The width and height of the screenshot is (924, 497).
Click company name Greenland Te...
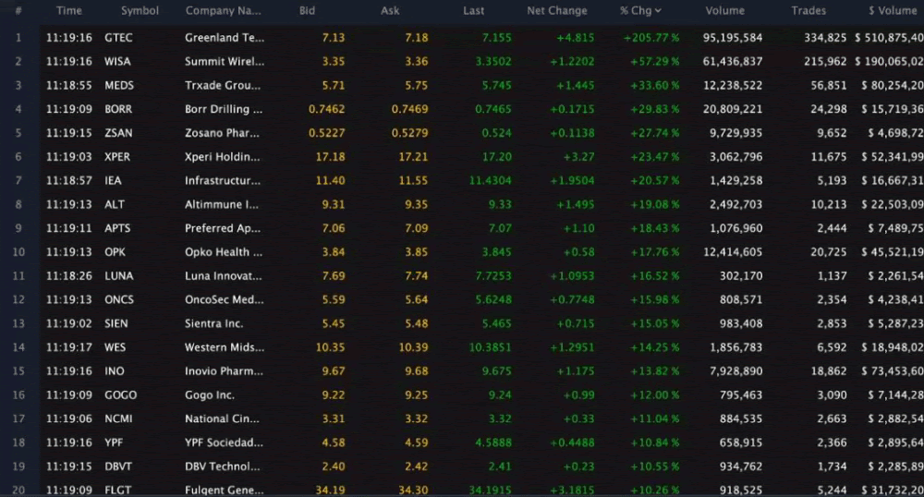225,38
